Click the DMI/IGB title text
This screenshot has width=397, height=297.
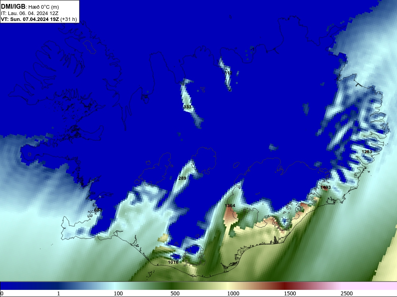coord(13,7)
